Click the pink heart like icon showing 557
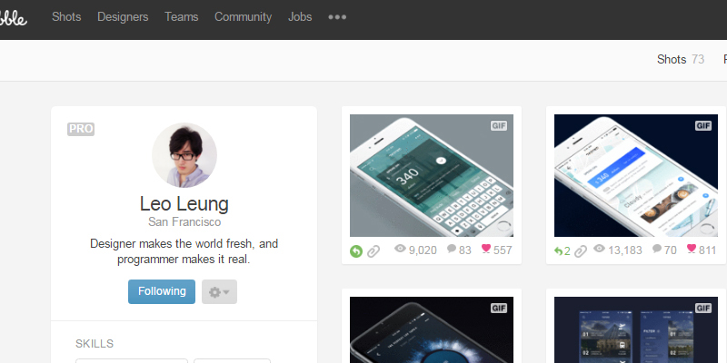727x363 pixels. [x=486, y=249]
